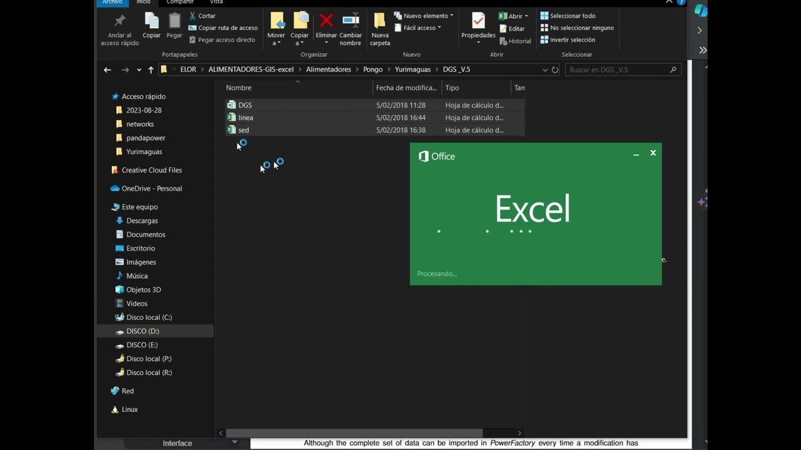Click Editar in the Abrir group
Viewport: 801px width, 450px height.
[512, 28]
